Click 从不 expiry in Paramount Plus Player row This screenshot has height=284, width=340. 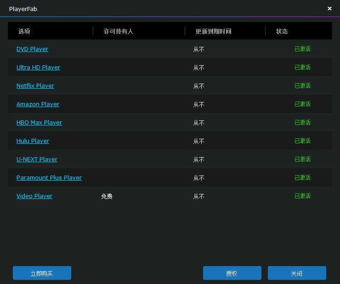pos(198,178)
